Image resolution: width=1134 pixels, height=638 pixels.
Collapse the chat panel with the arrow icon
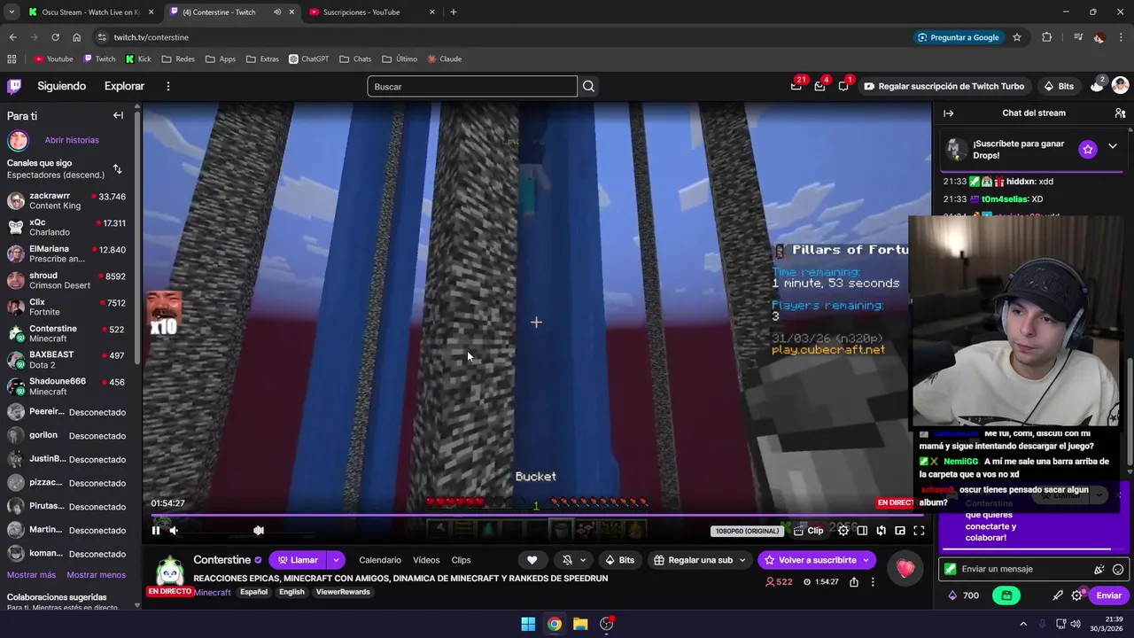click(948, 113)
